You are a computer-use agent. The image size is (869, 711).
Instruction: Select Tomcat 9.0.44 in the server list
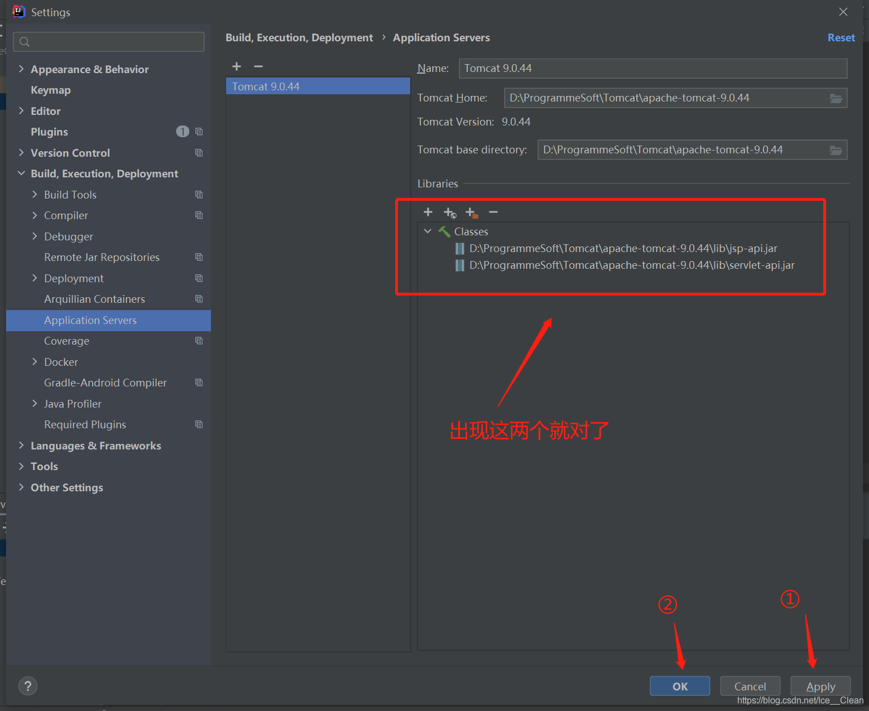(x=318, y=86)
